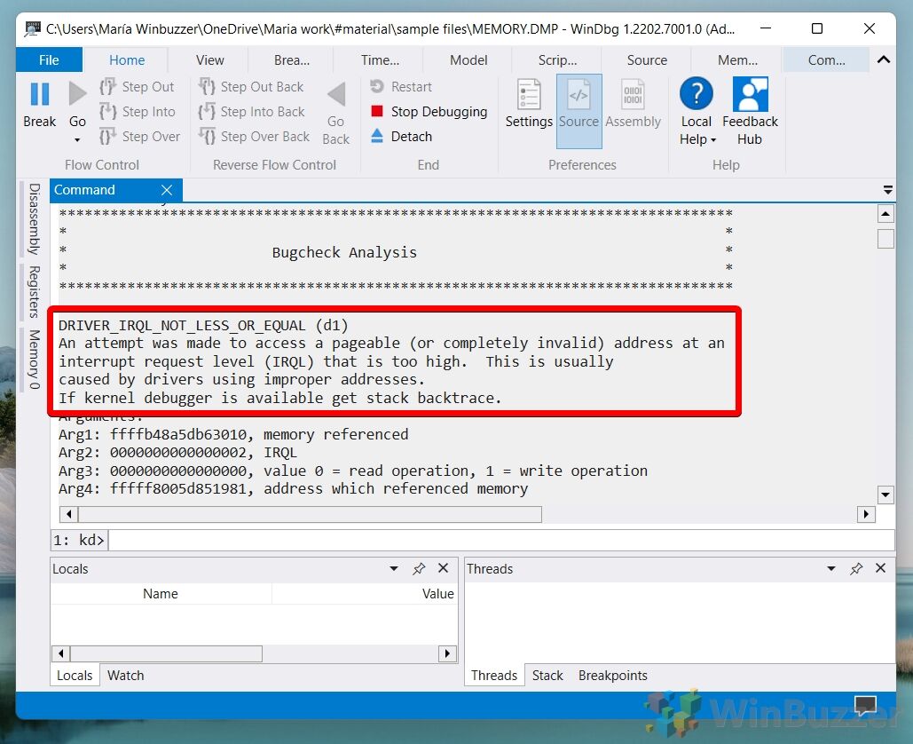
Task: Click the Command output scroll down arrow
Action: [885, 495]
